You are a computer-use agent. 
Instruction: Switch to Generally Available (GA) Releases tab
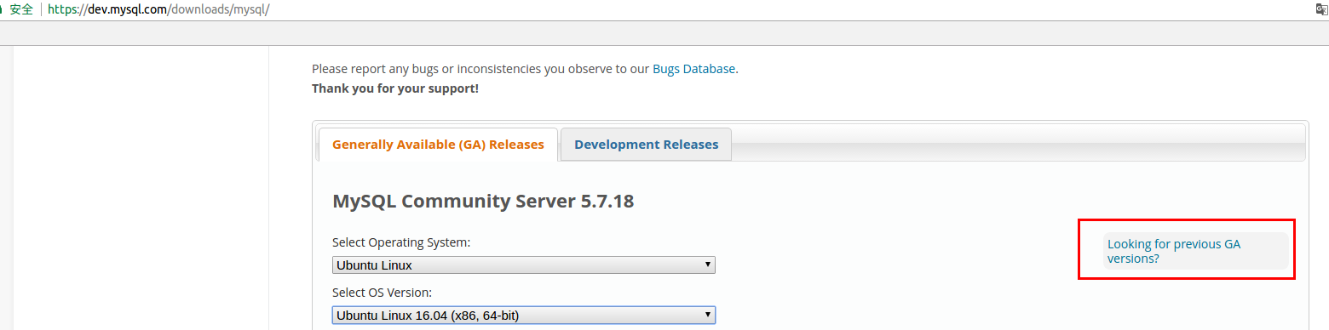(438, 145)
